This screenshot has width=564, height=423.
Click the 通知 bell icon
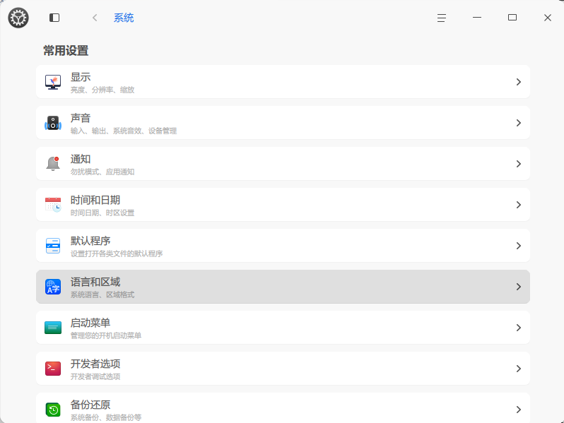tap(53, 164)
